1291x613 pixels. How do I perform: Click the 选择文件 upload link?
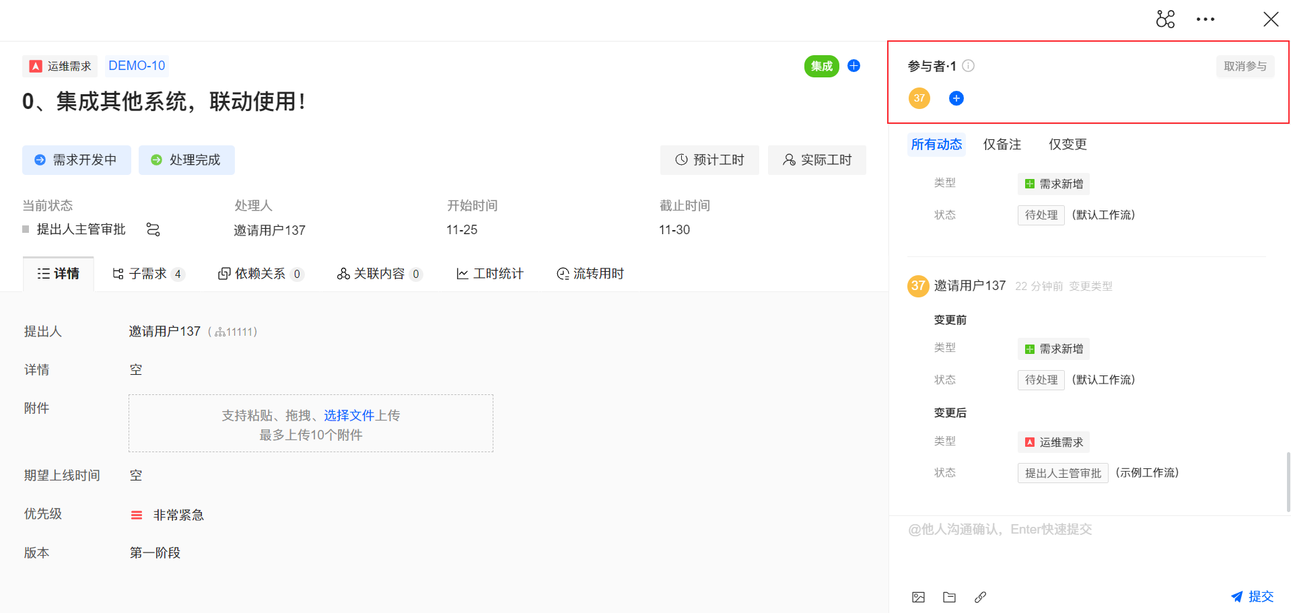349,416
